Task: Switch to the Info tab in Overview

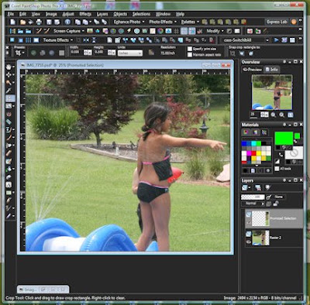Action: click(x=272, y=70)
